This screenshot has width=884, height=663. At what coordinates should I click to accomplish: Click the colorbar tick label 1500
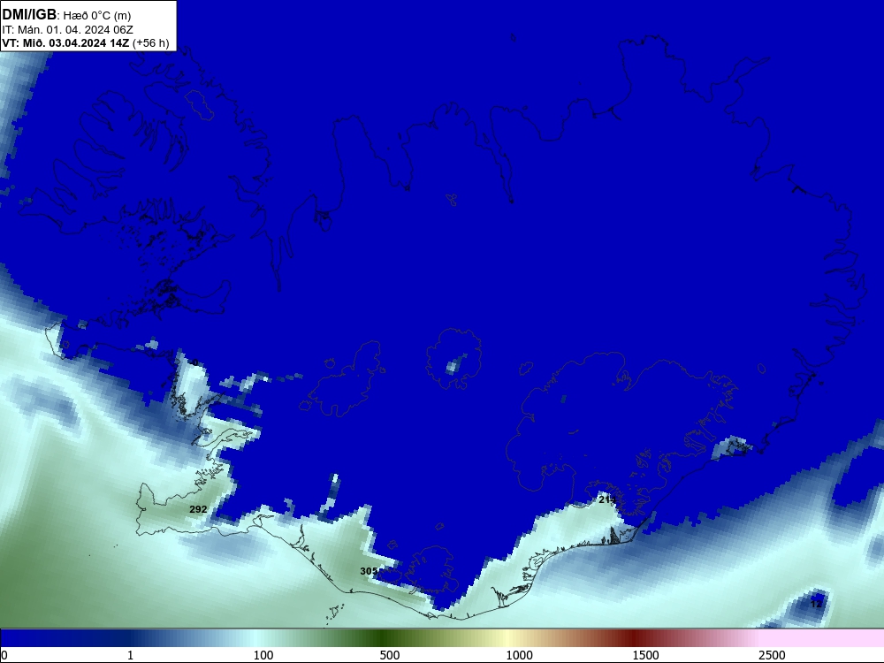tap(645, 655)
